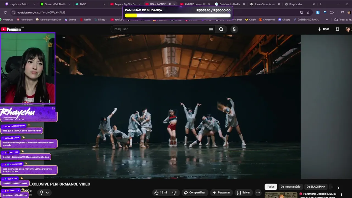Viewport: 352px width, 198px height.
Task: Switch to the Stream - Kick Dashboard tab
Action: coord(55,4)
